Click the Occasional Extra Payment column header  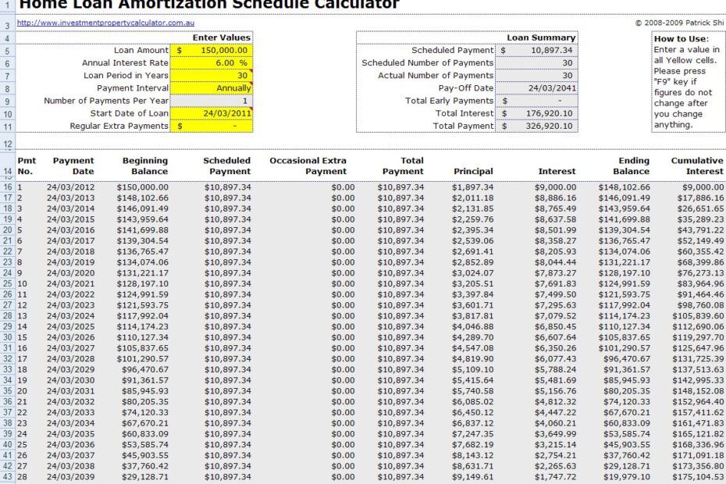pyautogui.click(x=308, y=165)
